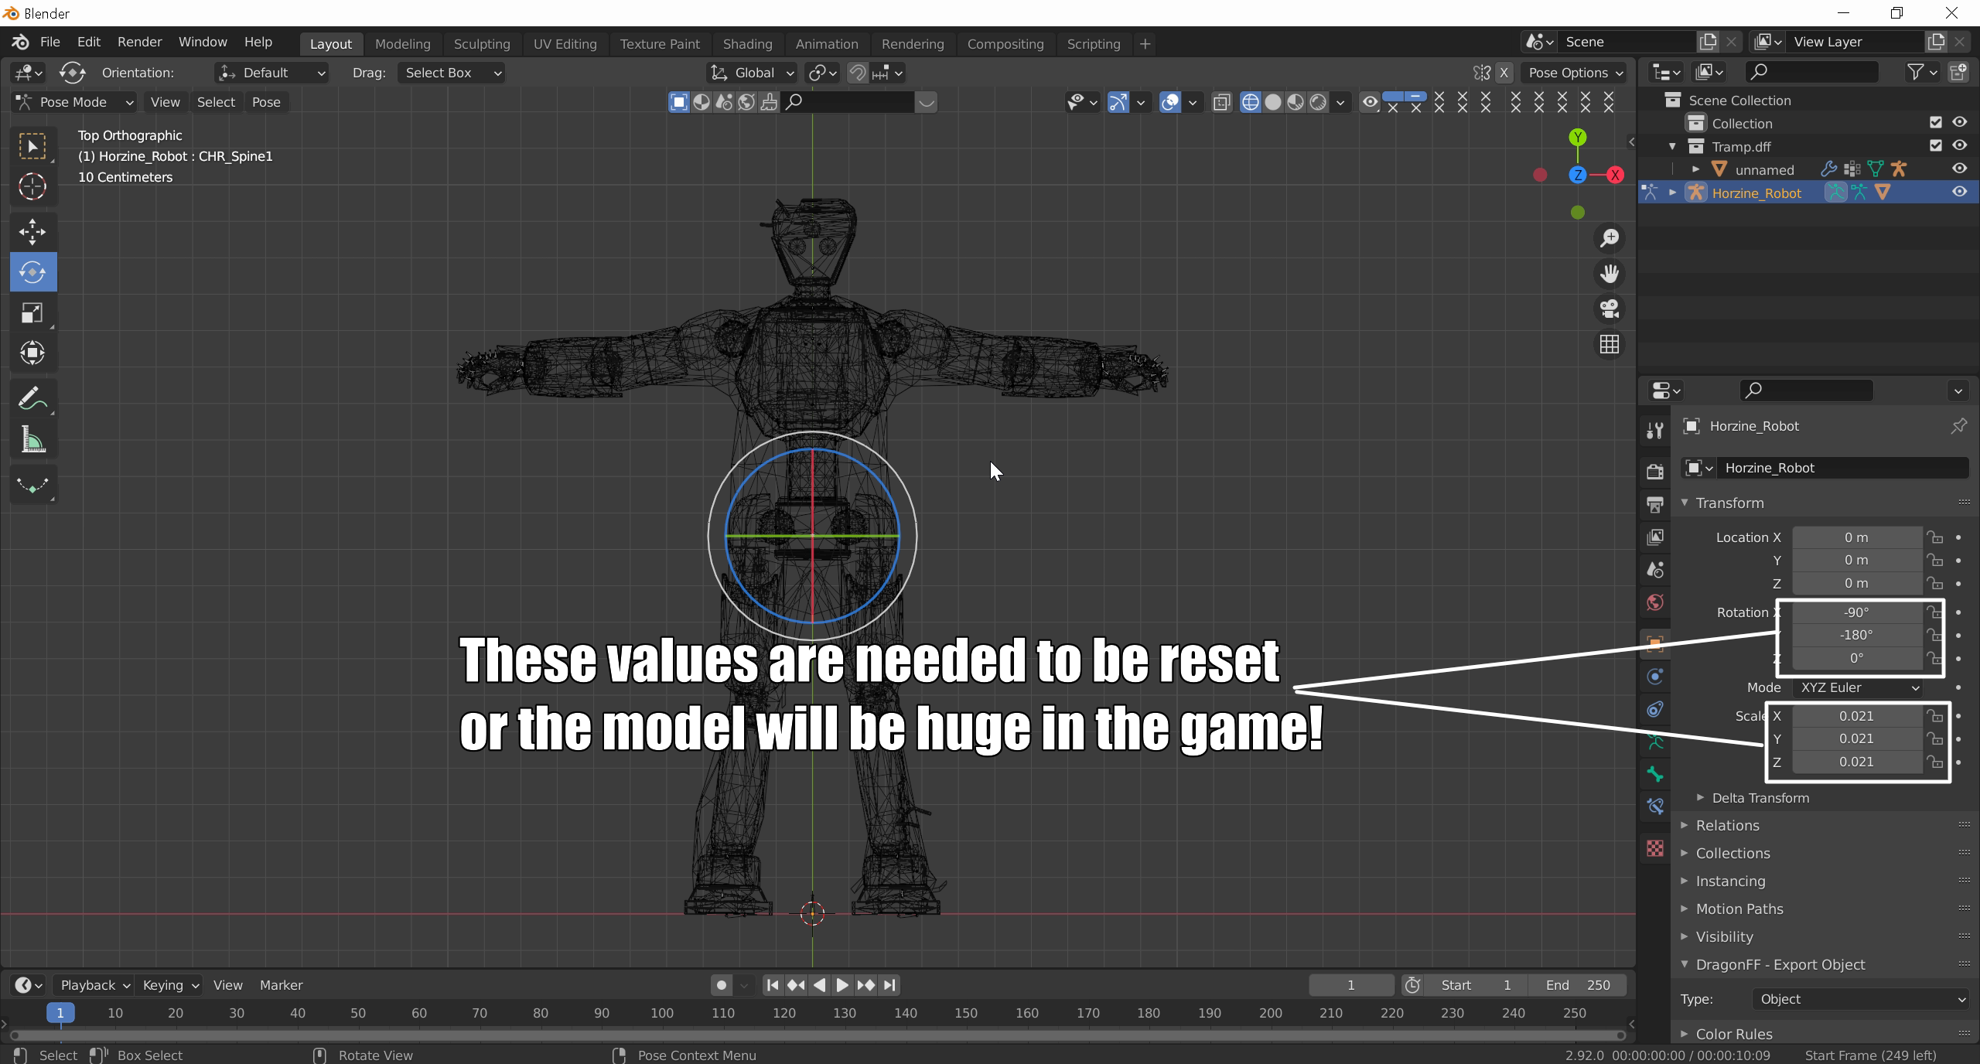The width and height of the screenshot is (1980, 1064).
Task: Toggle lock on Scale X
Action: click(x=1934, y=716)
